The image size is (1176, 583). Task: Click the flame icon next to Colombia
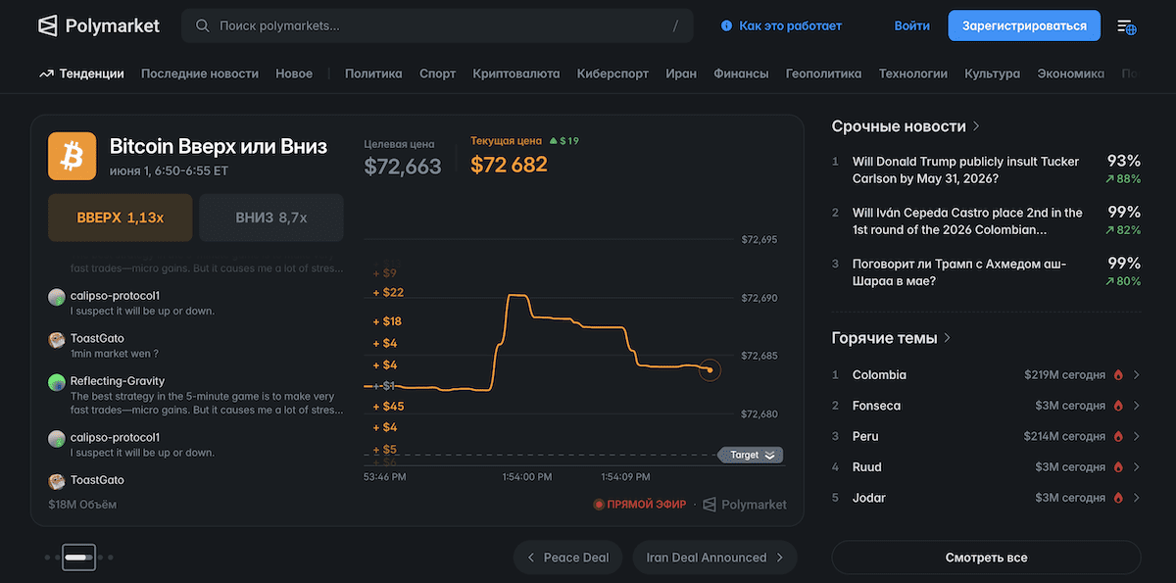(x=1117, y=374)
